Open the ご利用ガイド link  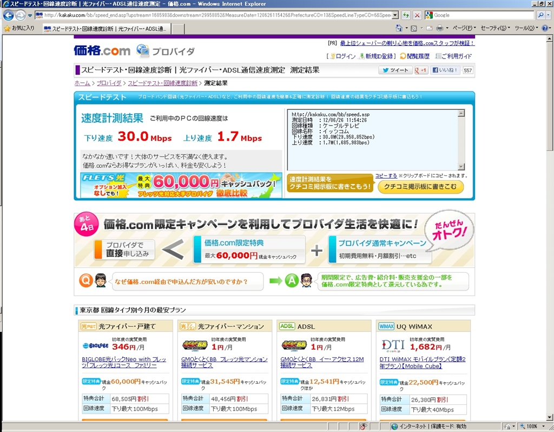[454, 56]
